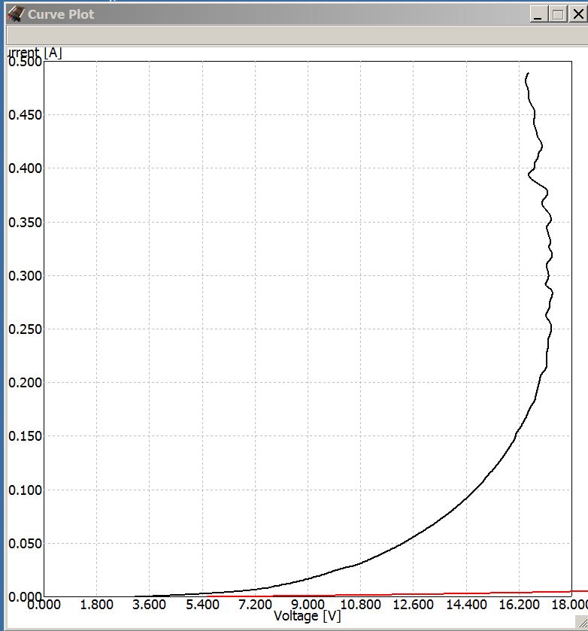Image resolution: width=588 pixels, height=631 pixels.
Task: Click the 0.500 tick label at axis top
Action: click(23, 62)
